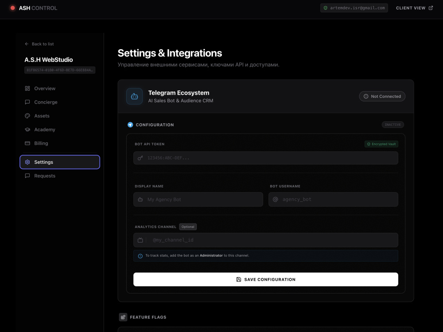443x332 pixels.
Task: Click the ASH CONTROL brand title
Action: [38, 8]
